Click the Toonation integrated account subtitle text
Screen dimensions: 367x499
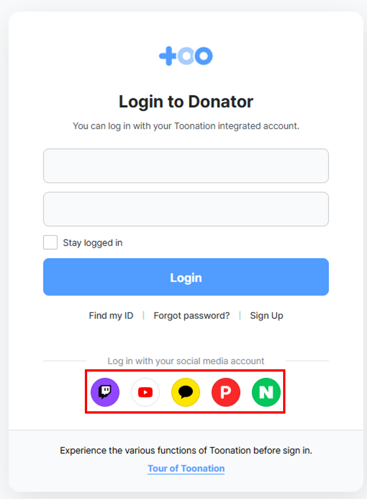[x=186, y=126]
